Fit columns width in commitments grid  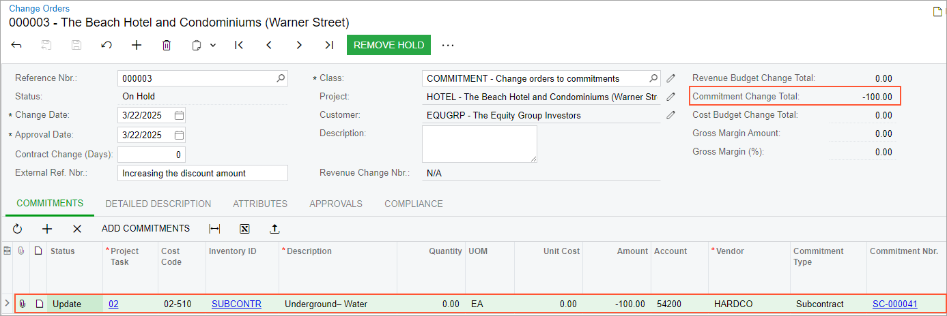pos(214,229)
